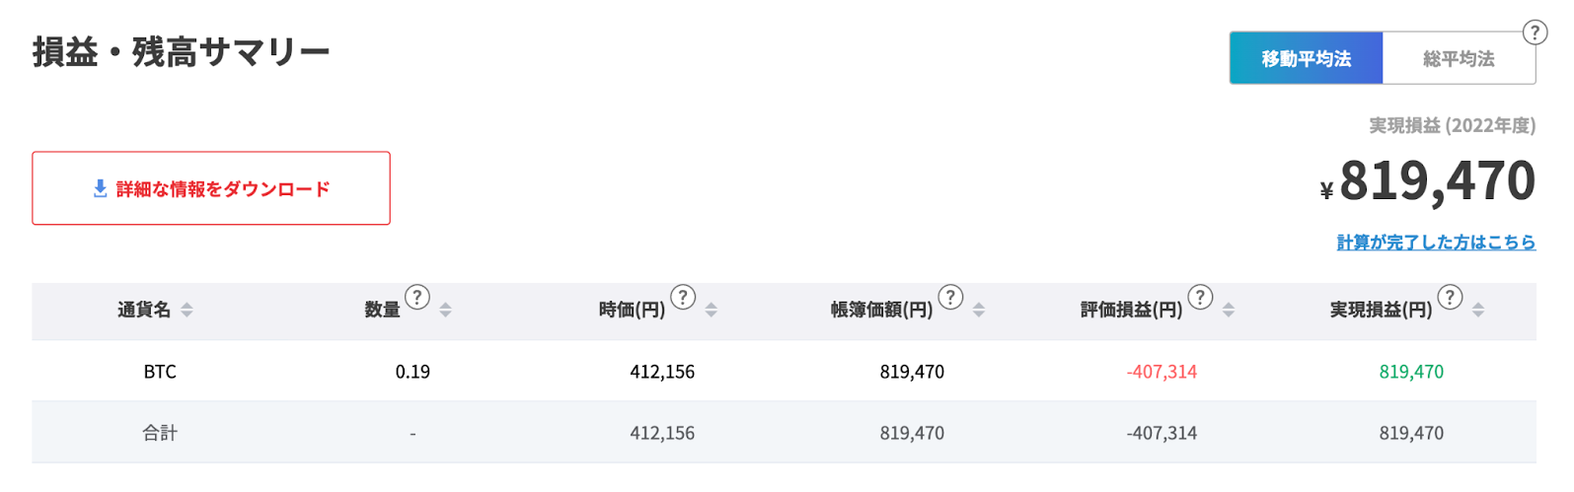Screen dimensions: 1574x492
Task: Sort table by 評価損益(円) column arrows
Action: click(1228, 310)
